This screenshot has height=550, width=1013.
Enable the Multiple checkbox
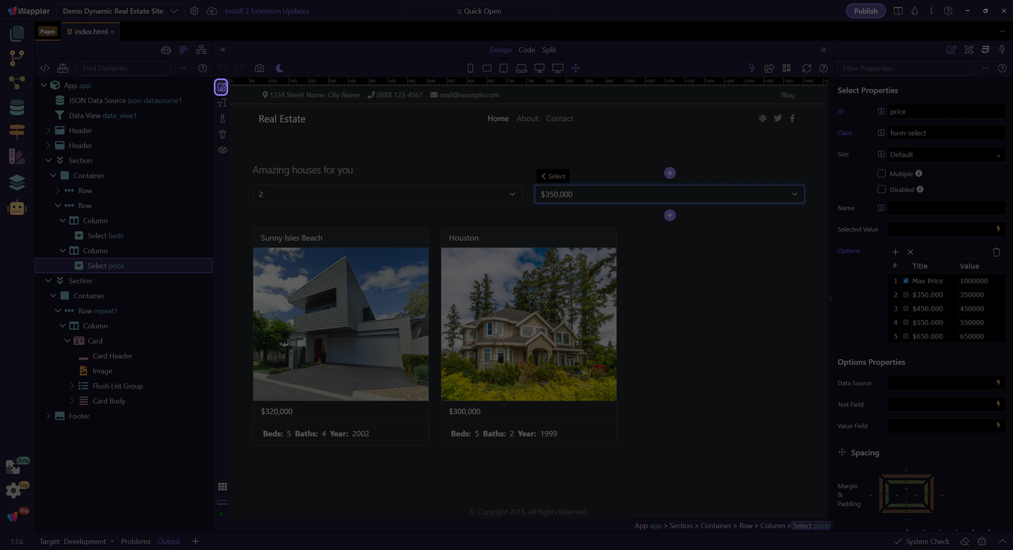click(x=881, y=173)
